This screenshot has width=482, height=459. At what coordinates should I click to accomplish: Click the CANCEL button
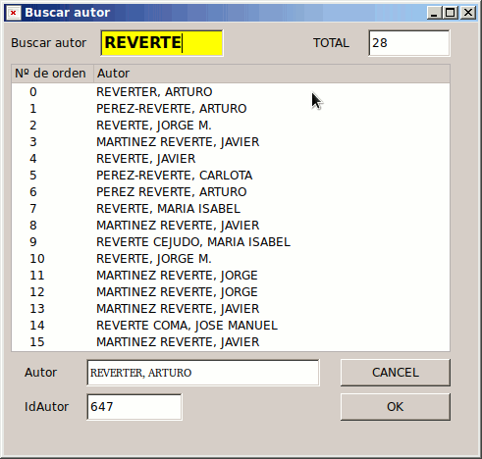(396, 373)
